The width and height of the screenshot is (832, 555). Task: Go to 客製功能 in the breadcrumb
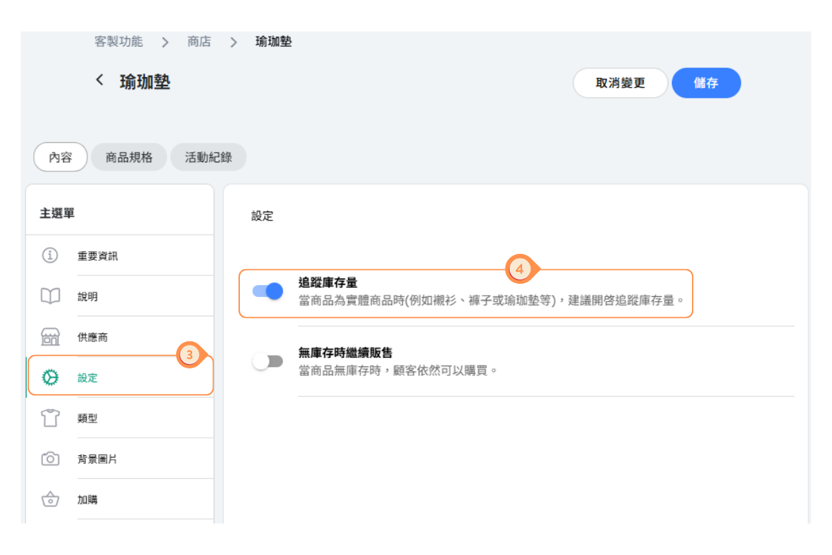point(119,42)
